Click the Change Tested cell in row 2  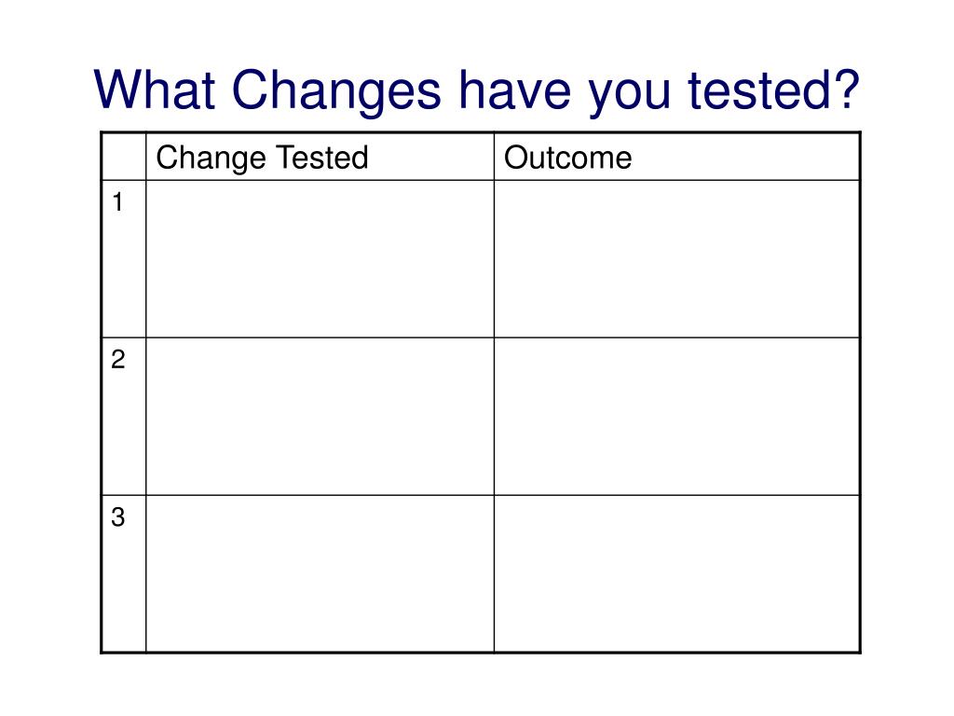320,417
